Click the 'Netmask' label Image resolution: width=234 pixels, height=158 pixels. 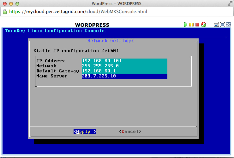pos(46,66)
